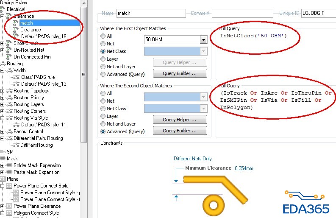Click the Unique ID field LOJOBGIF

coord(319,13)
